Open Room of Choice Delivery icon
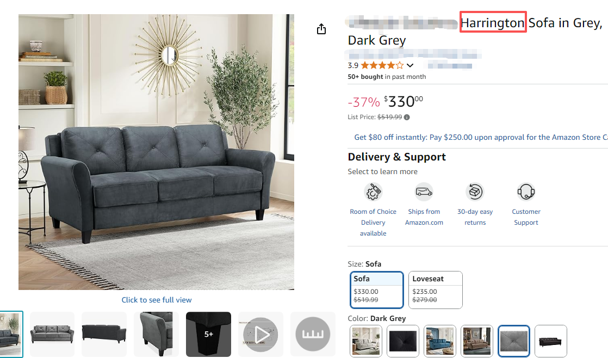The width and height of the screenshot is (608, 358). [x=373, y=192]
